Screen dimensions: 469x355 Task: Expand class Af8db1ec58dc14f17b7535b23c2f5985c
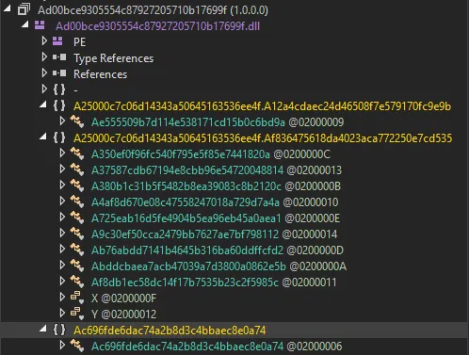coord(62,281)
